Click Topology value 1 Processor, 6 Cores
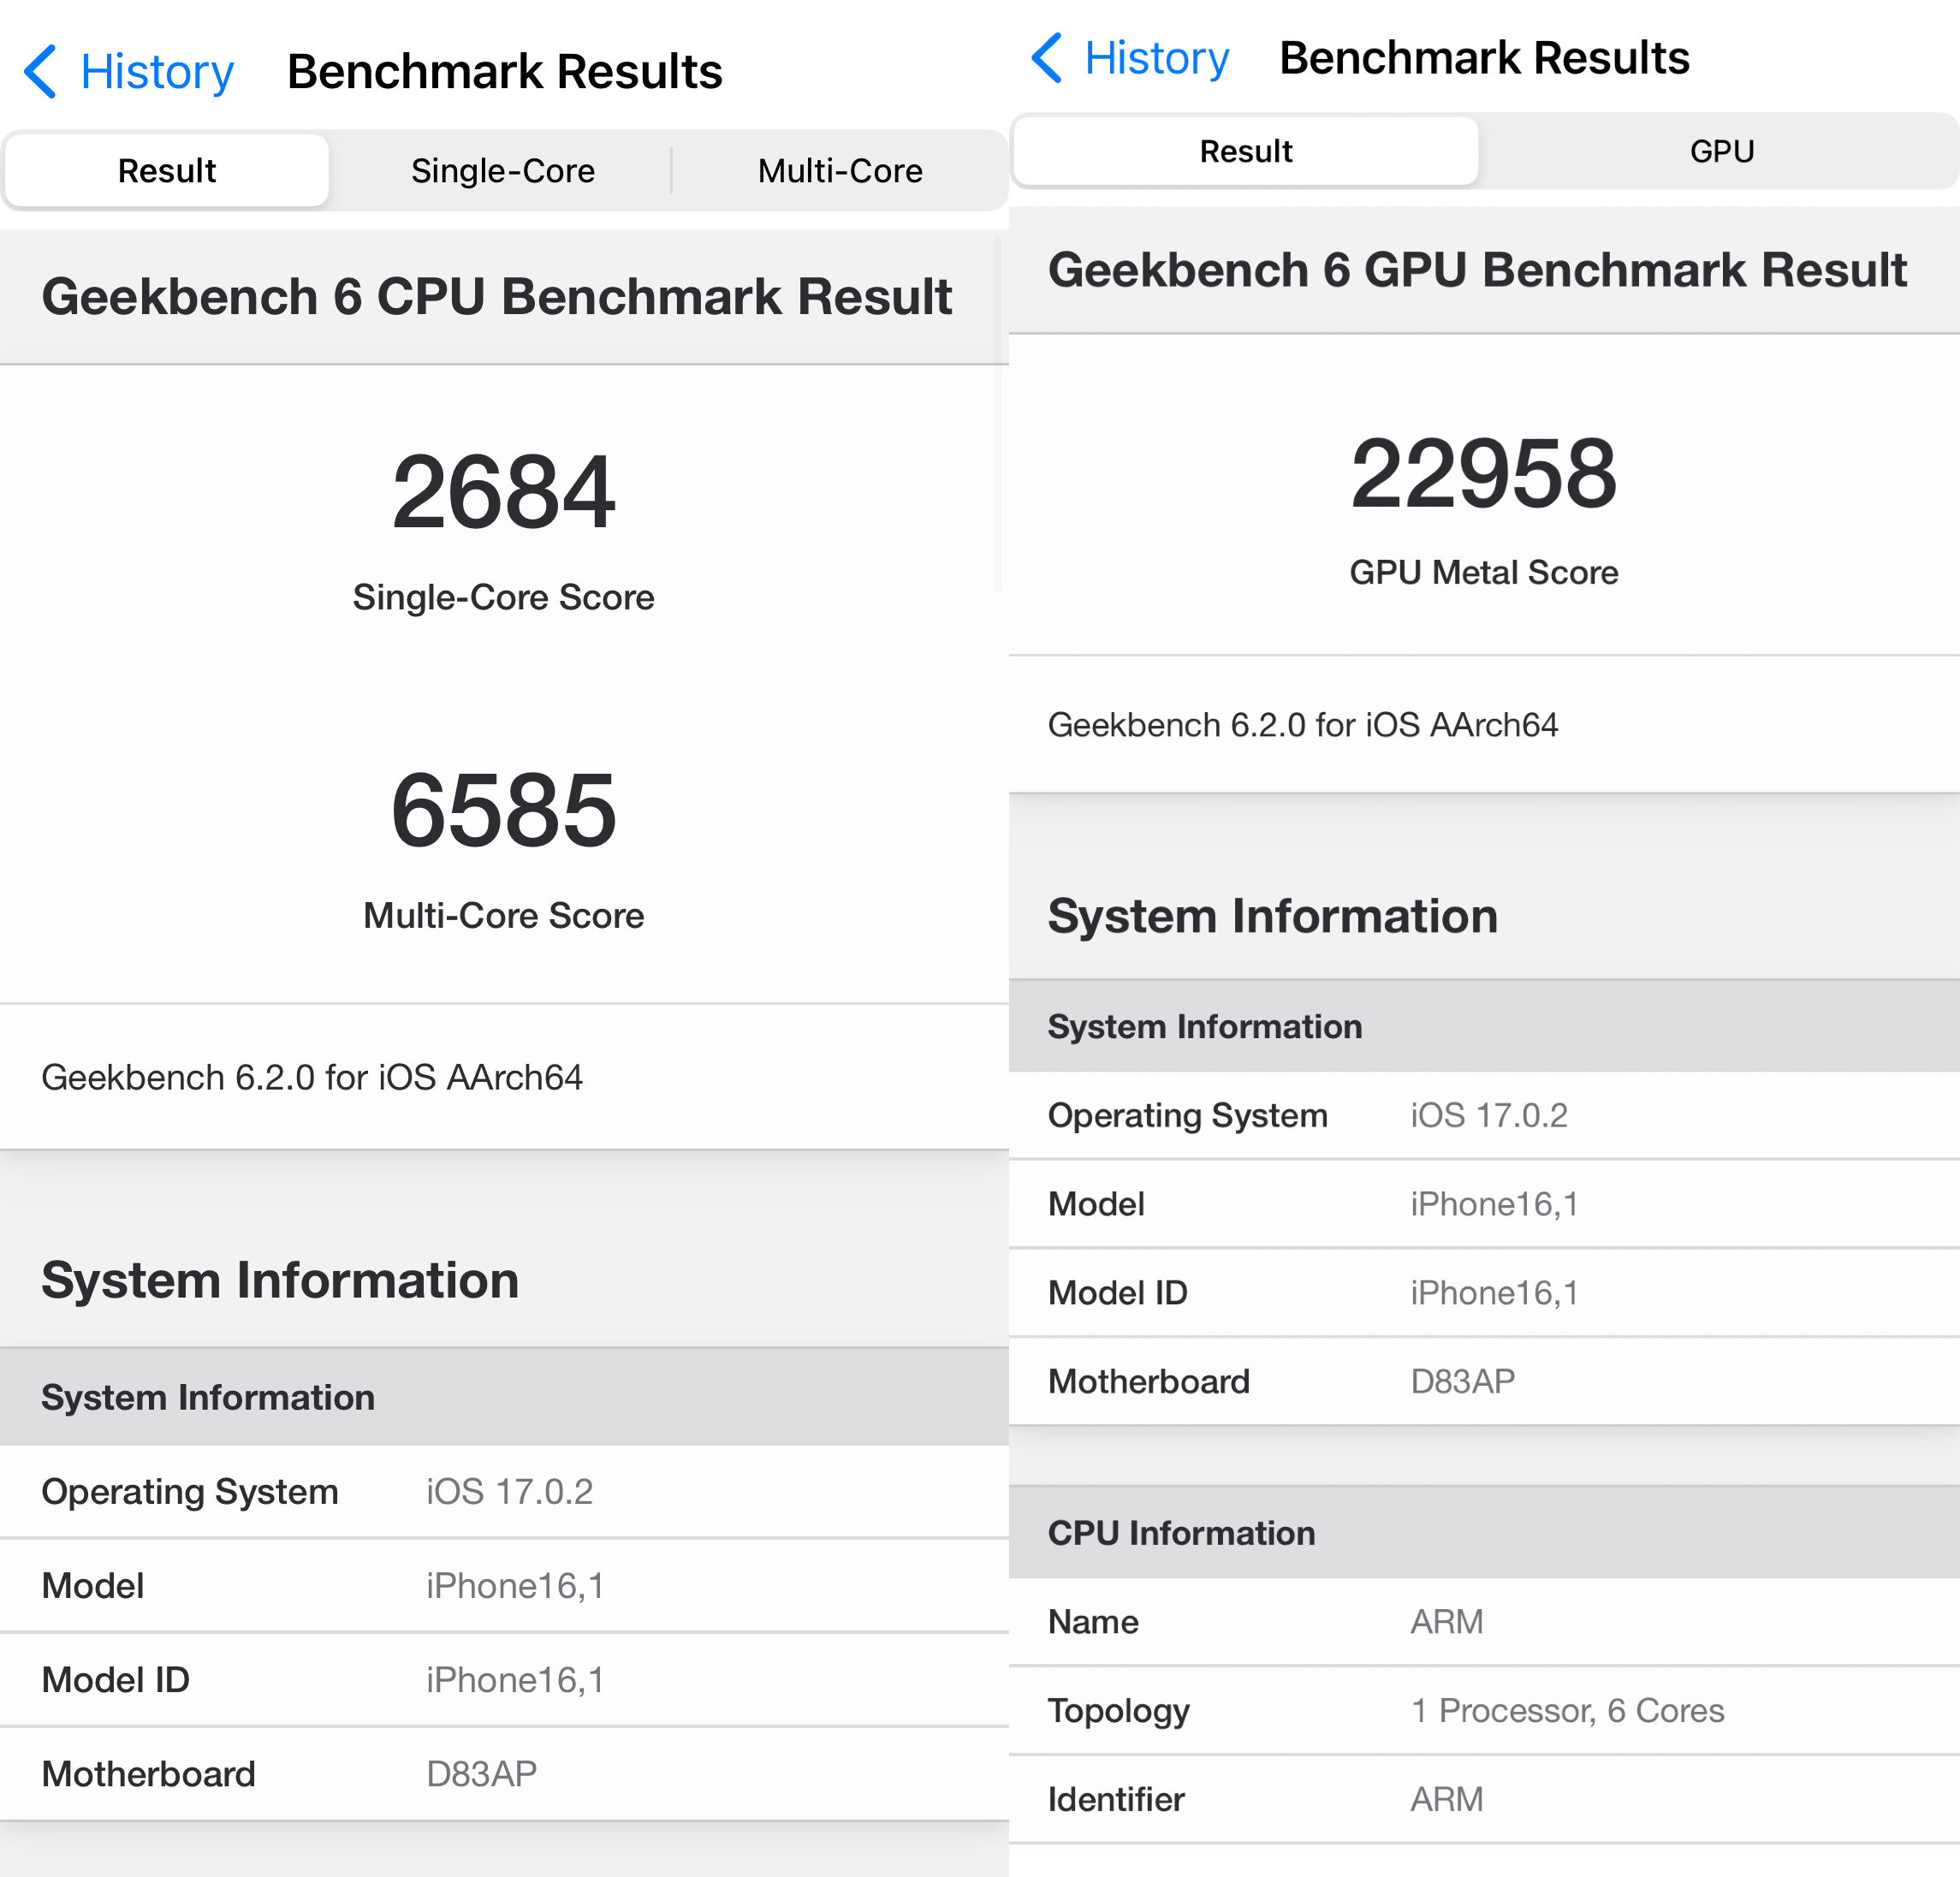The image size is (1960, 1877). click(1567, 1711)
